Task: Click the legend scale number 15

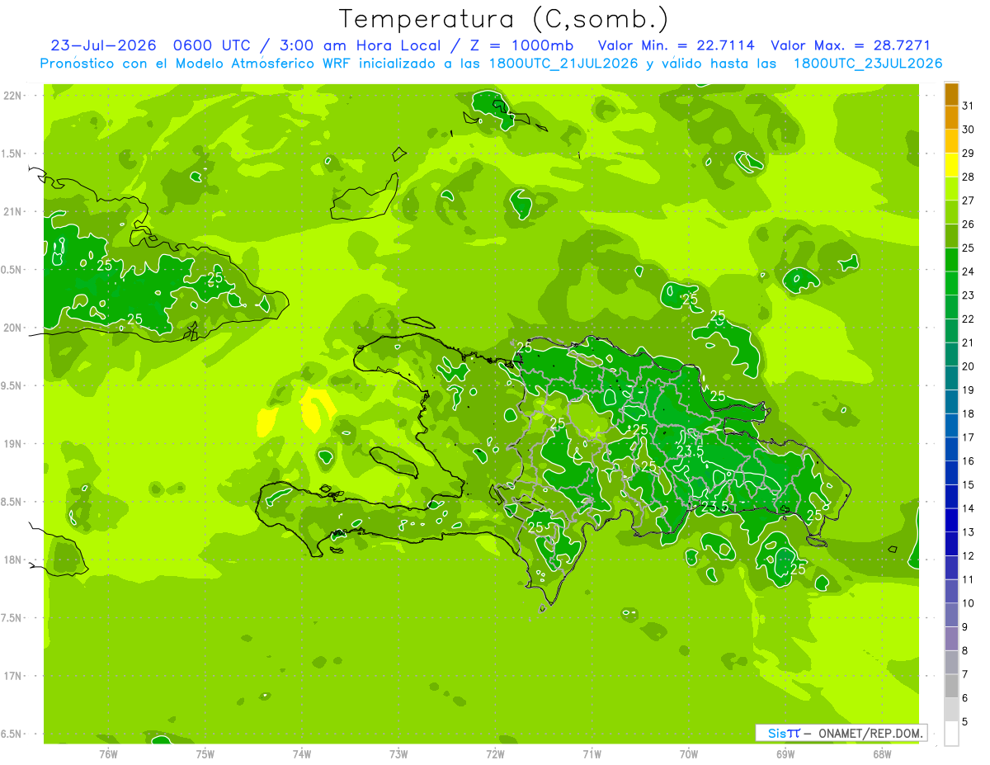Action: point(969,485)
